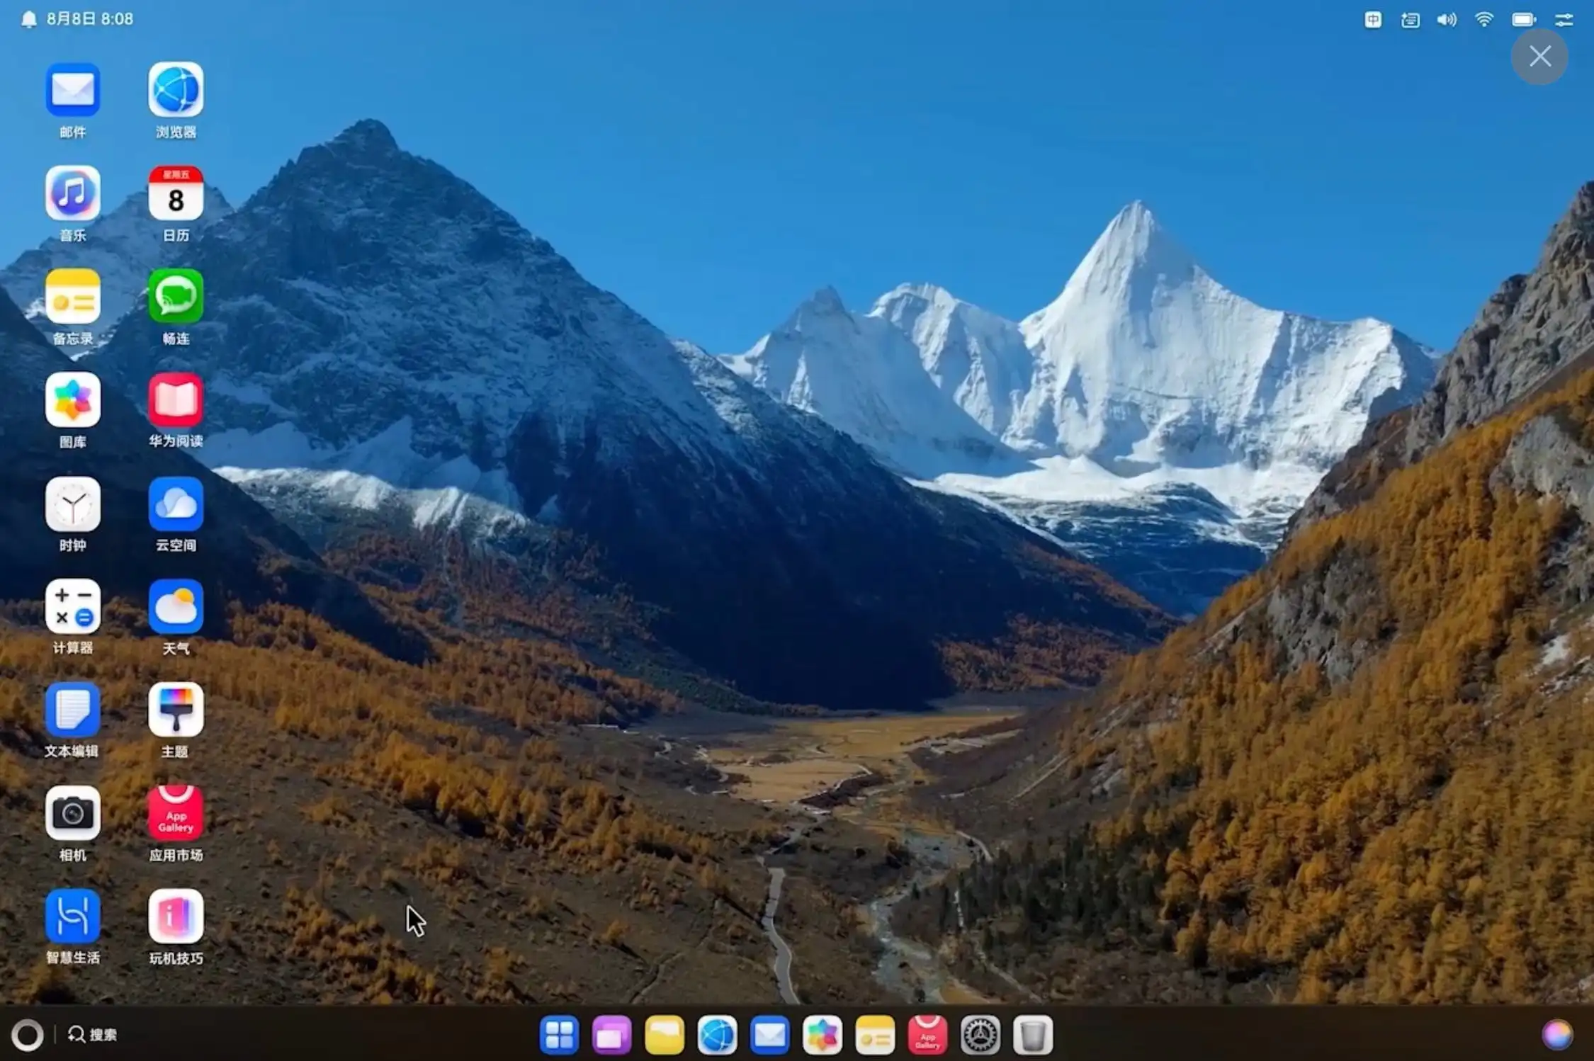Dismiss the overlay with the X button

[x=1539, y=56]
